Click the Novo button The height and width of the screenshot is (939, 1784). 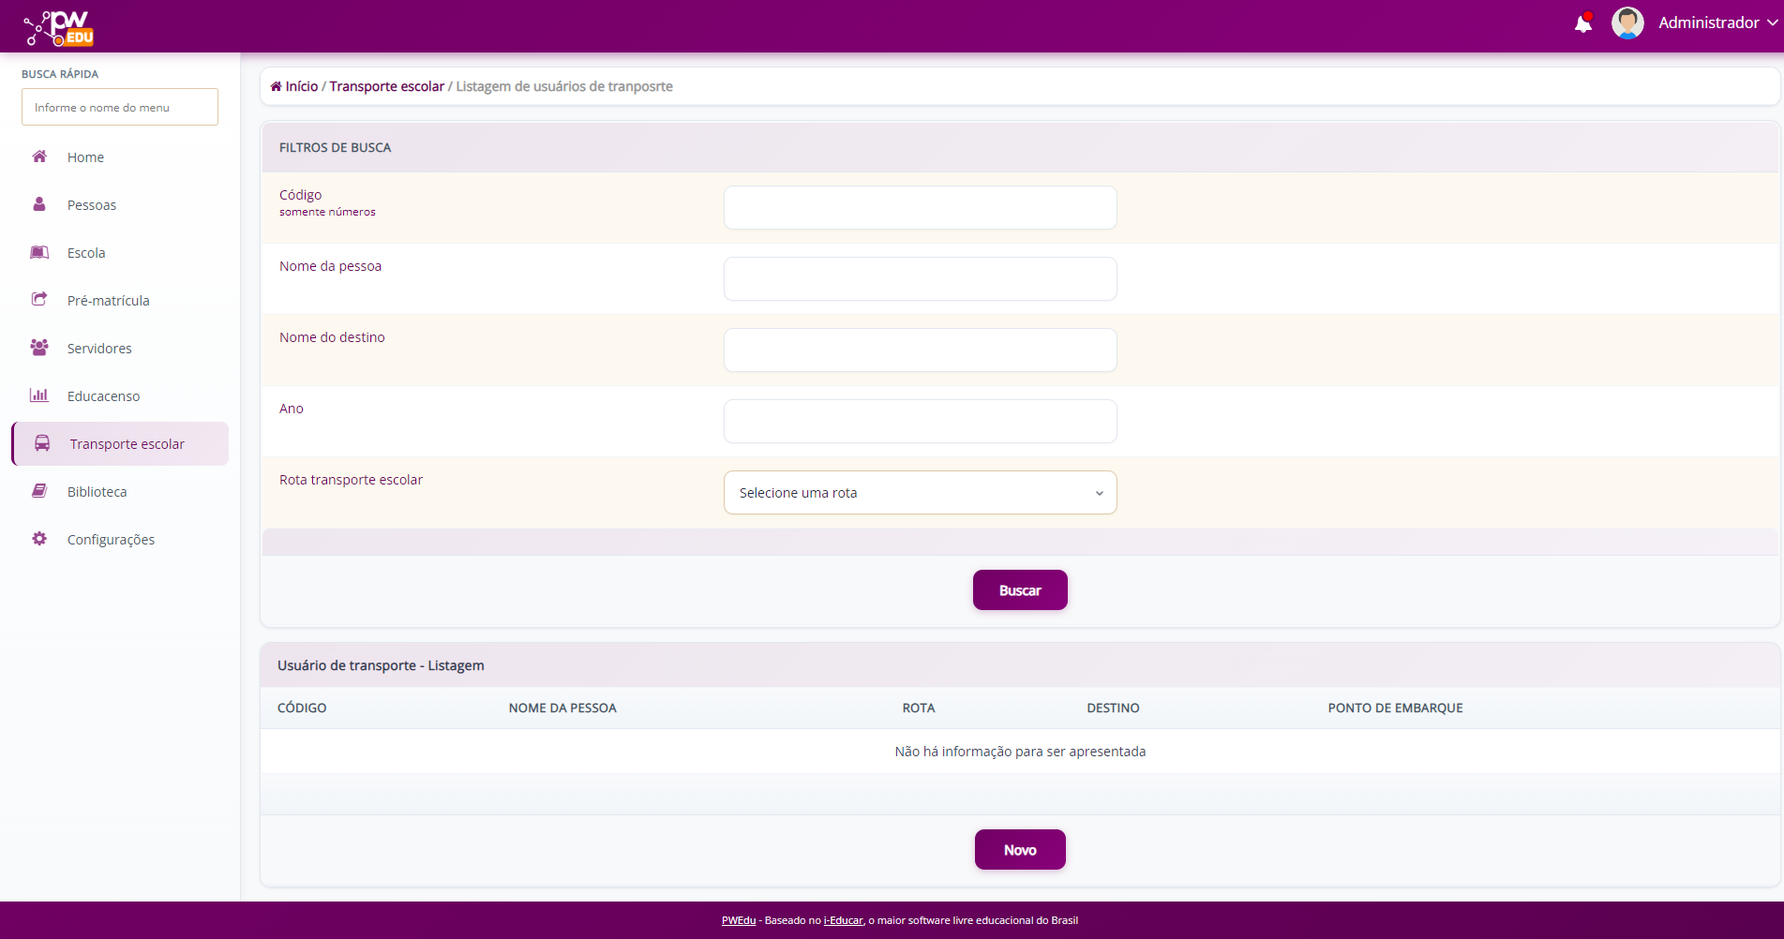(1019, 850)
